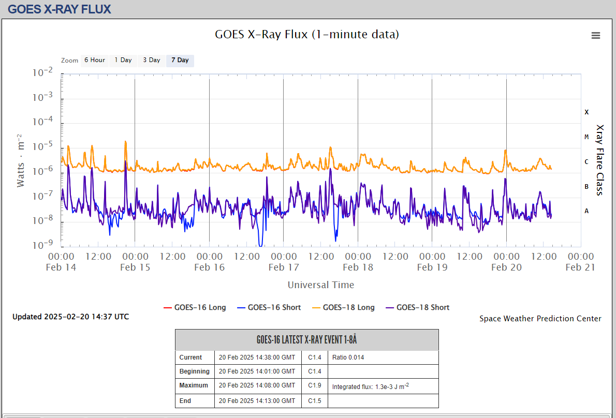The image size is (616, 418).
Task: Click the X flare class label
Action: pyautogui.click(x=586, y=112)
